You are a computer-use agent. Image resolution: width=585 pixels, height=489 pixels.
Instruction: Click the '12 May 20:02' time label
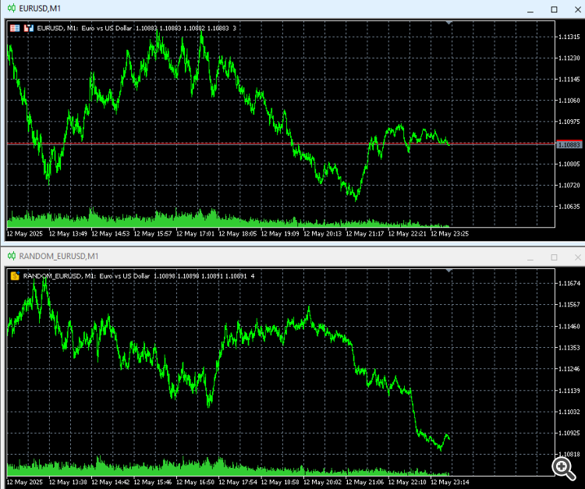click(x=322, y=482)
